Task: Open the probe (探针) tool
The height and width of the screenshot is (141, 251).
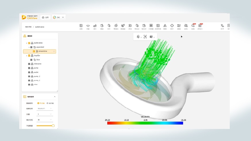Action: tap(172, 27)
